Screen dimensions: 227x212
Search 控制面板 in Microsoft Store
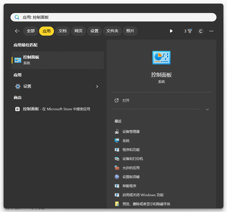click(58, 109)
